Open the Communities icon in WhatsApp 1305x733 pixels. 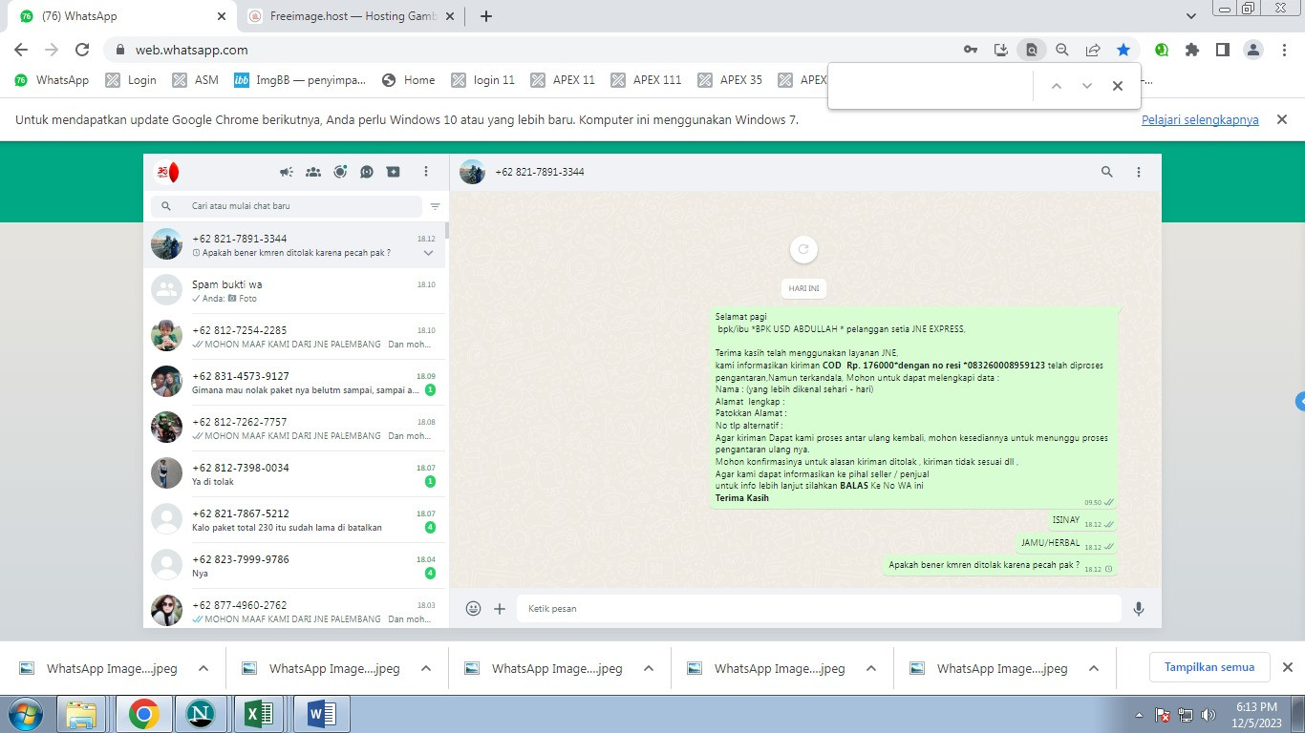pyautogui.click(x=313, y=172)
